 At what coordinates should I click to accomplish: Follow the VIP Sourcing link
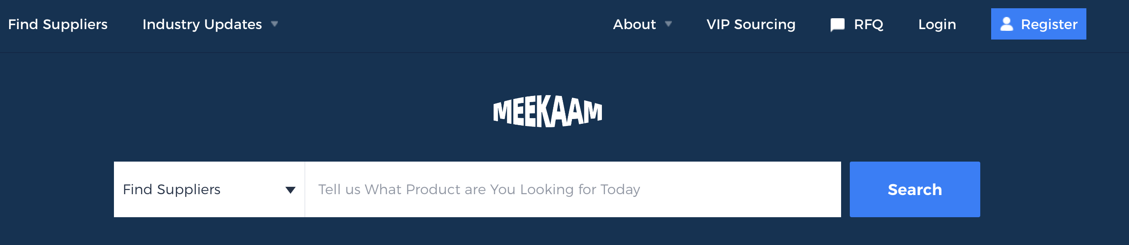pyautogui.click(x=750, y=24)
